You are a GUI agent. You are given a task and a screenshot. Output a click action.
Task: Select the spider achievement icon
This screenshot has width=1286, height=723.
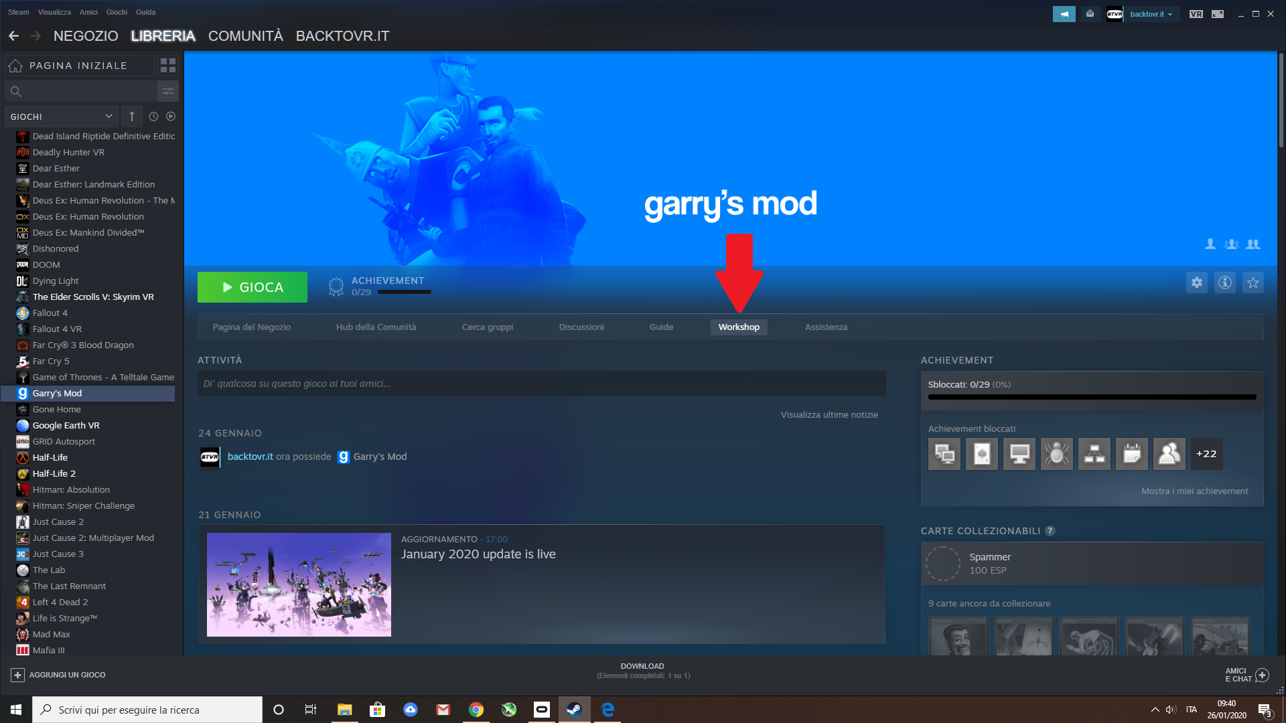pyautogui.click(x=1057, y=454)
